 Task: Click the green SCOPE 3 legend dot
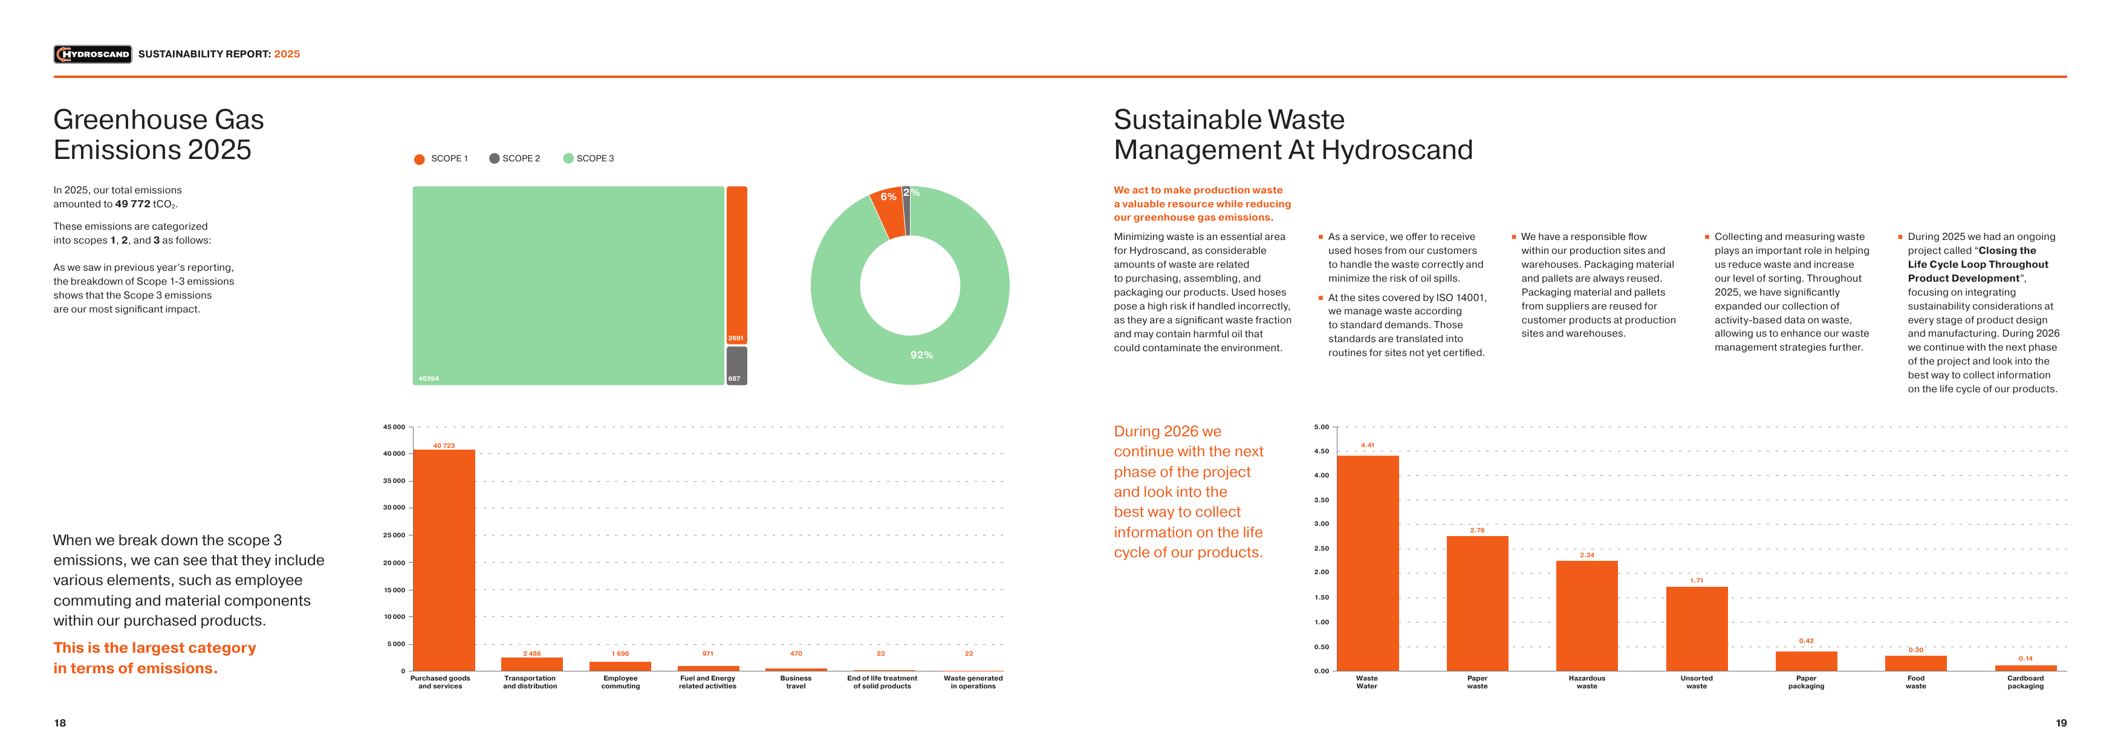568,158
